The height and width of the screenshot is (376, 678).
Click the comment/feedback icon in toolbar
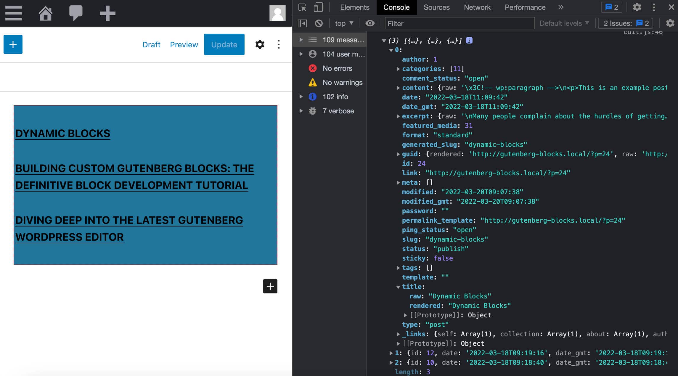[x=75, y=12]
